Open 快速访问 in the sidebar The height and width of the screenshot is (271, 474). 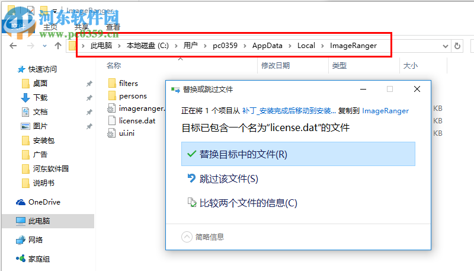42,69
